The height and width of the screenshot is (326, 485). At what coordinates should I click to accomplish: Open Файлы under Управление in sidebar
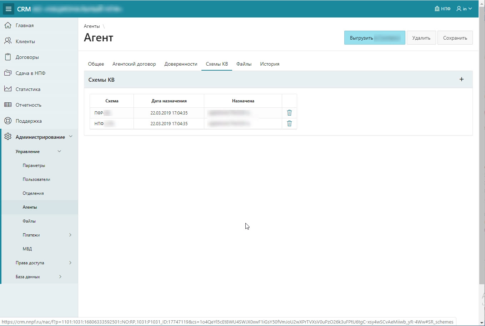[x=29, y=221]
